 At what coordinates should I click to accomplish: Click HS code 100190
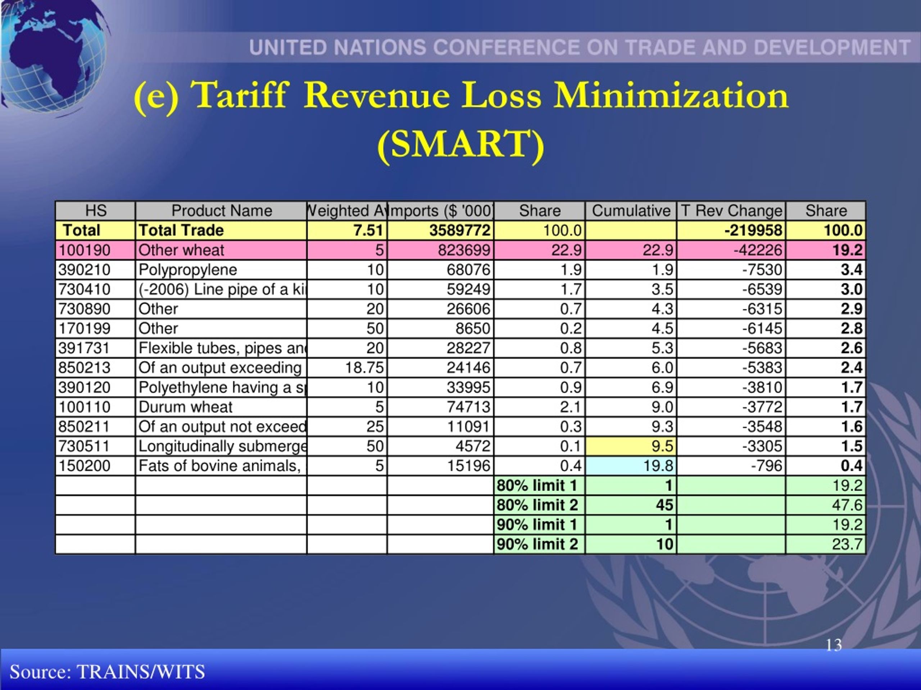[x=95, y=250]
